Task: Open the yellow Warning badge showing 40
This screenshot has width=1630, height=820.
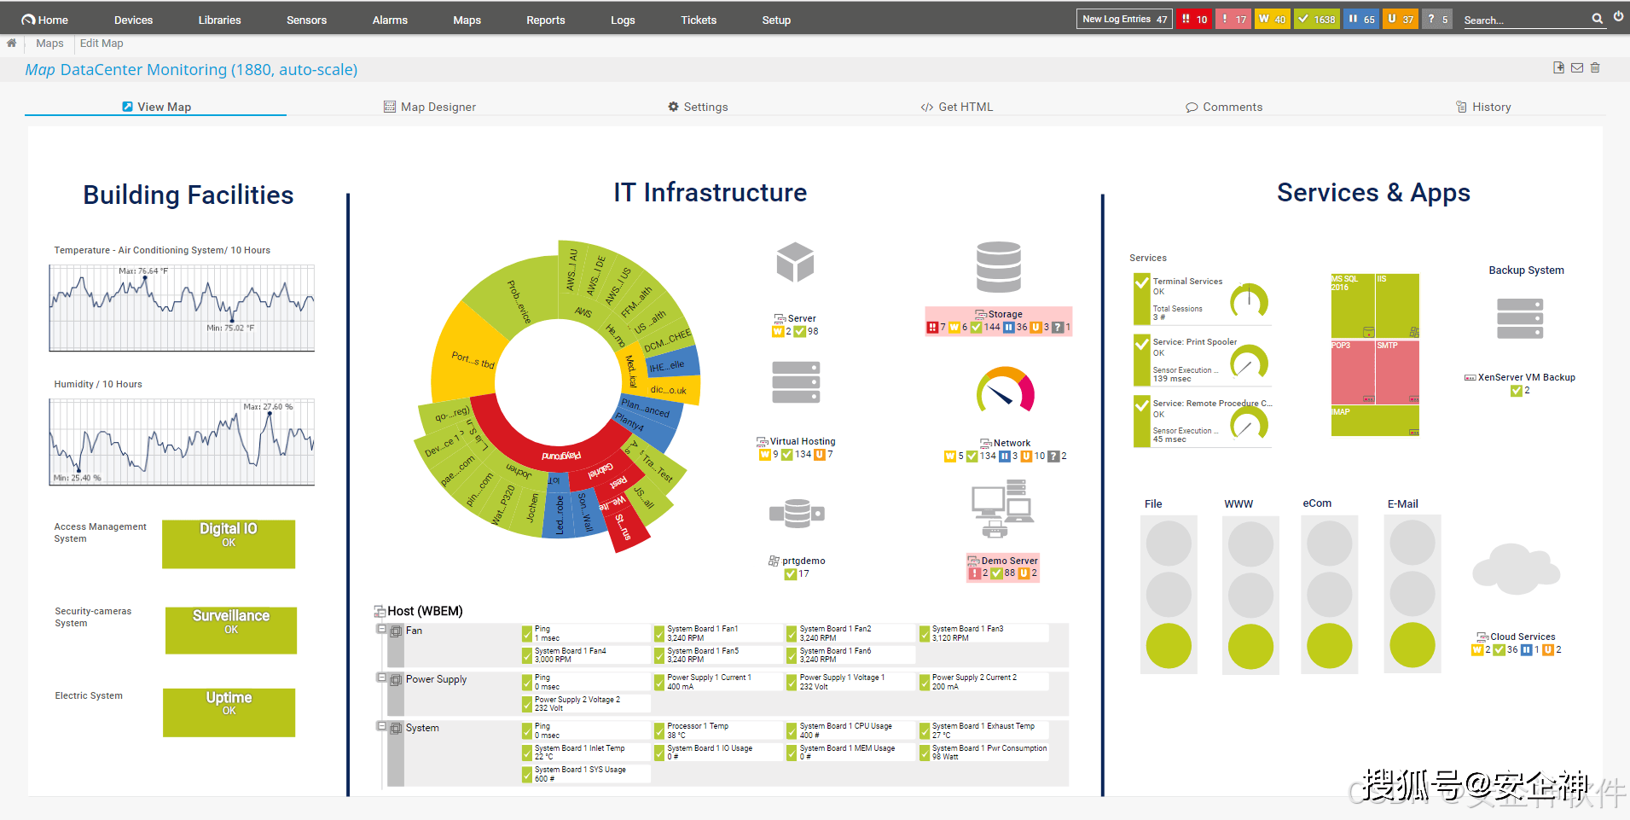Action: 1272,19
